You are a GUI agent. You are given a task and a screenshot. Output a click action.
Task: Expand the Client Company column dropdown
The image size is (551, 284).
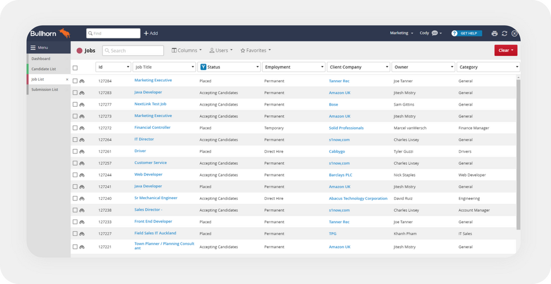coord(387,67)
